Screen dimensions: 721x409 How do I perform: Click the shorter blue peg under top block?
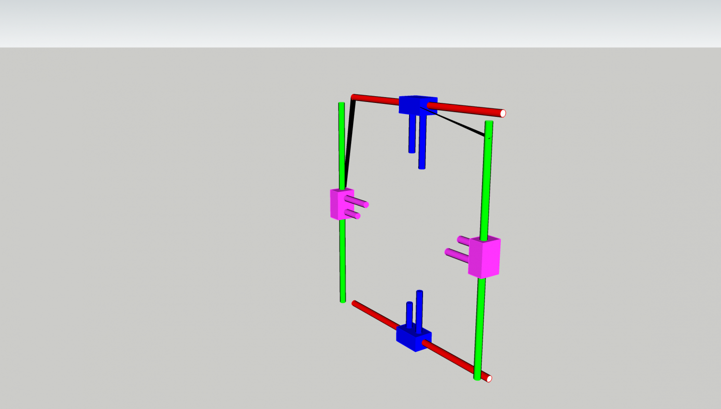click(412, 137)
